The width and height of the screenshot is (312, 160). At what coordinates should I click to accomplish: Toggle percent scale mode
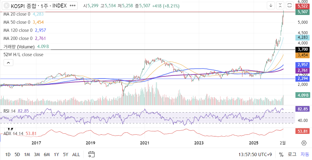[281, 154]
